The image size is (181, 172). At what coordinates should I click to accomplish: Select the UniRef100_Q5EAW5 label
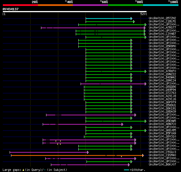click(162, 121)
